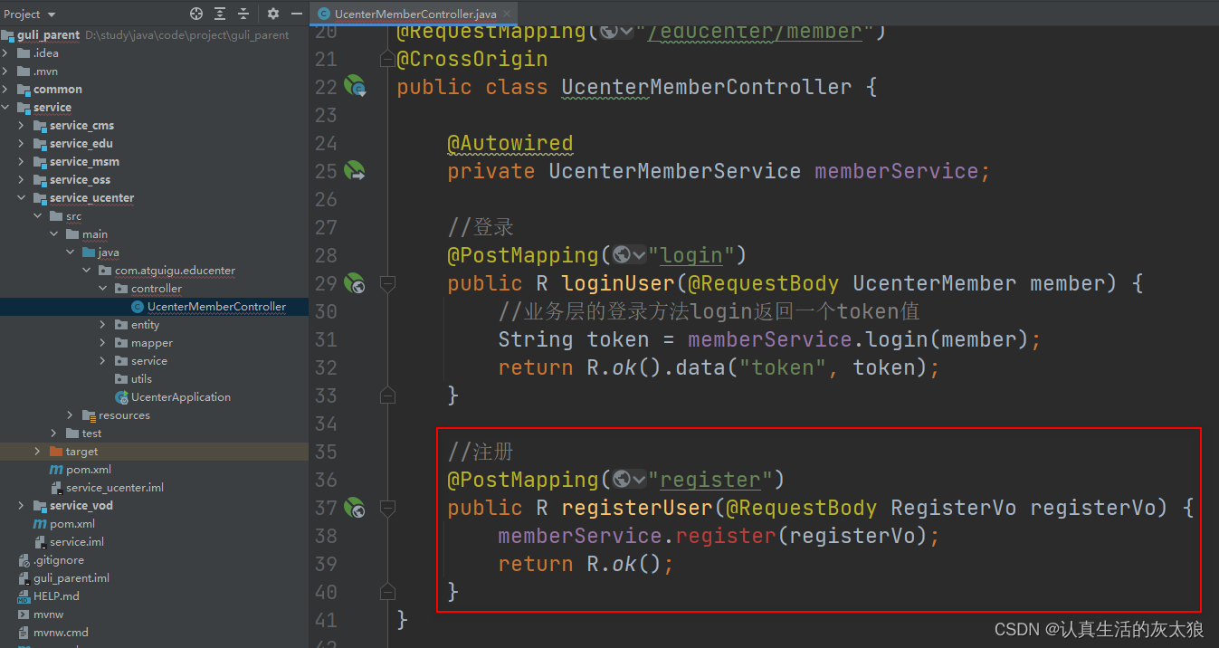Expand the service_cms module
Viewport: 1219px width, 648px height.
coord(23,126)
